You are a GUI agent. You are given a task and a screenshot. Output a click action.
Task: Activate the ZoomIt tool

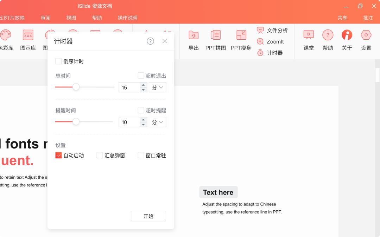(x=270, y=42)
